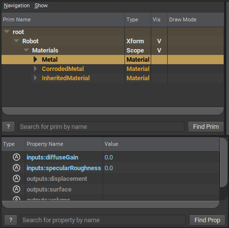Click attribute icon beside inputs:diffuseGain
Image resolution: width=229 pixels, height=228 pixels.
pos(17,157)
